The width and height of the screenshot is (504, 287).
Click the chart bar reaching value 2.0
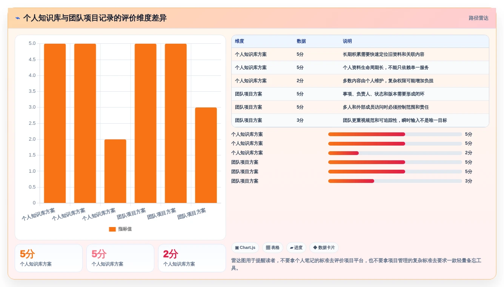115,171
